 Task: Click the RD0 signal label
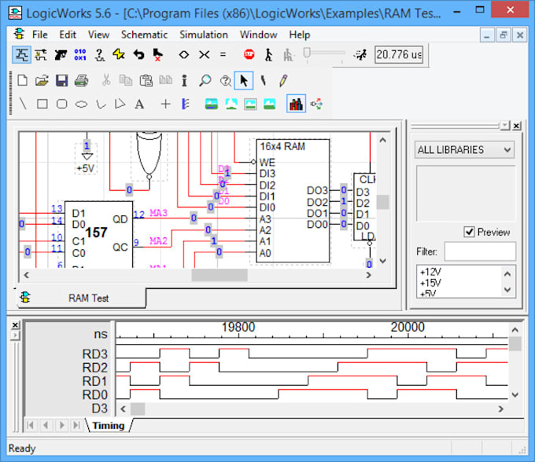(95, 395)
